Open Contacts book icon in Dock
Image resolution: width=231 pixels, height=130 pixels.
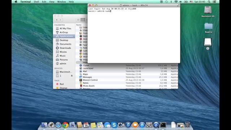click(x=79, y=125)
